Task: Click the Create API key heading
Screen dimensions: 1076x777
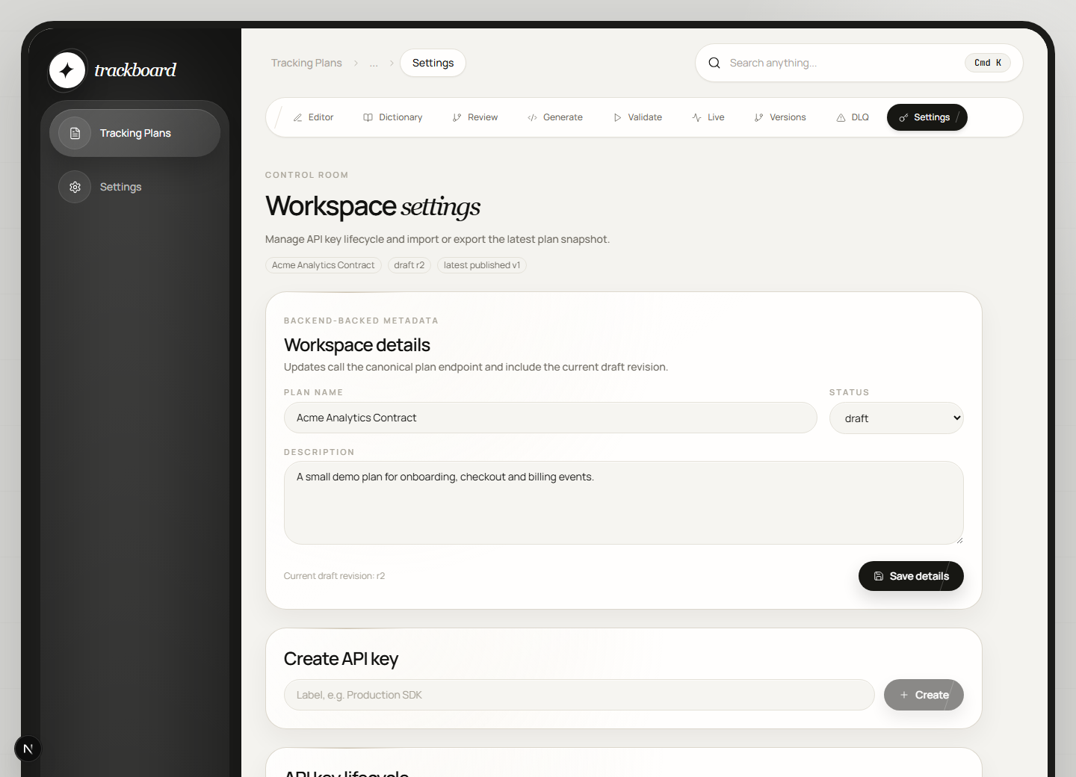Action: [341, 659]
